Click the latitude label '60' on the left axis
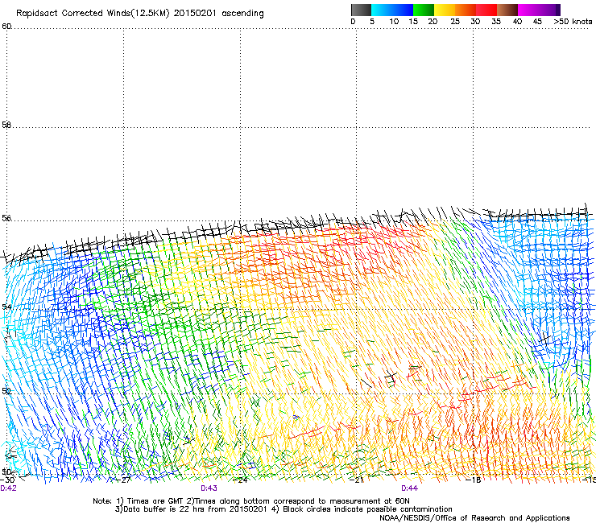 (6, 27)
